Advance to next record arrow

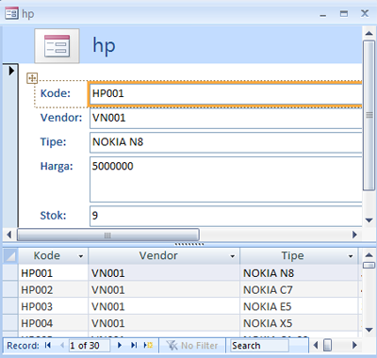coord(120,346)
